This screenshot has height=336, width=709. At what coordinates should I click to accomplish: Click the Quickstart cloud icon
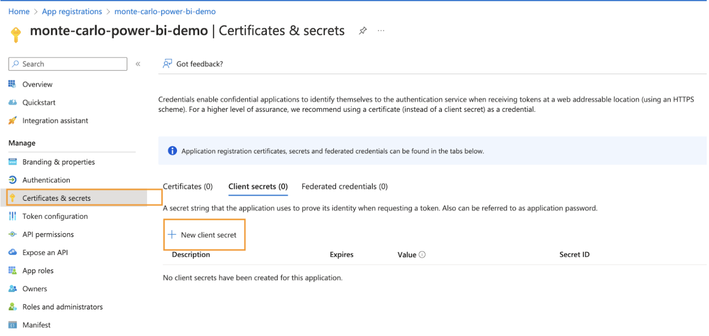pyautogui.click(x=13, y=102)
